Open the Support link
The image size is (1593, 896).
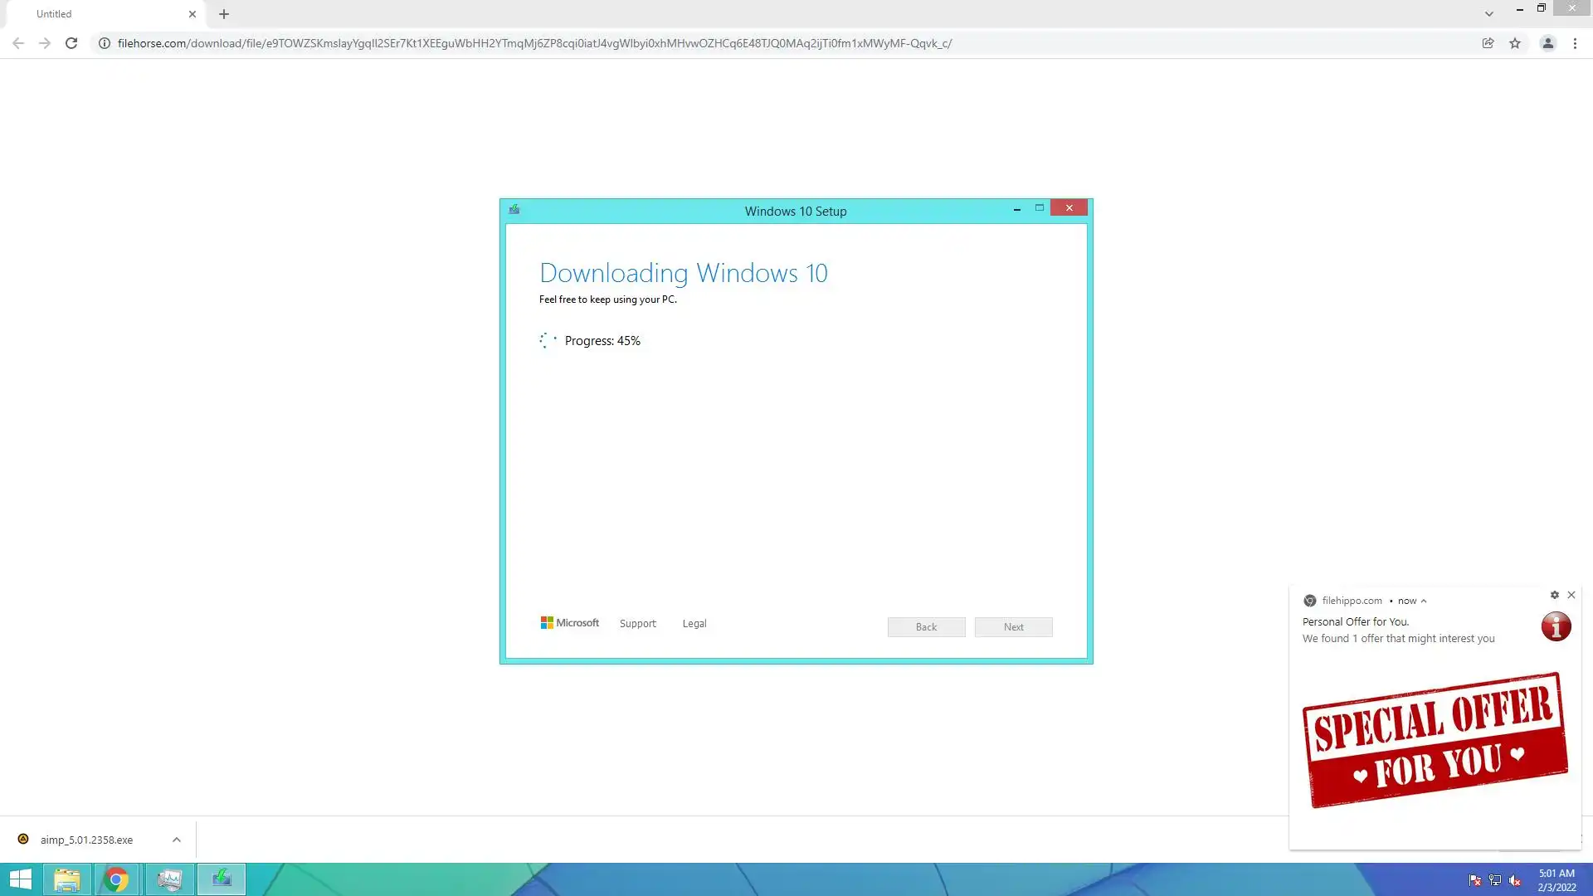tap(637, 624)
